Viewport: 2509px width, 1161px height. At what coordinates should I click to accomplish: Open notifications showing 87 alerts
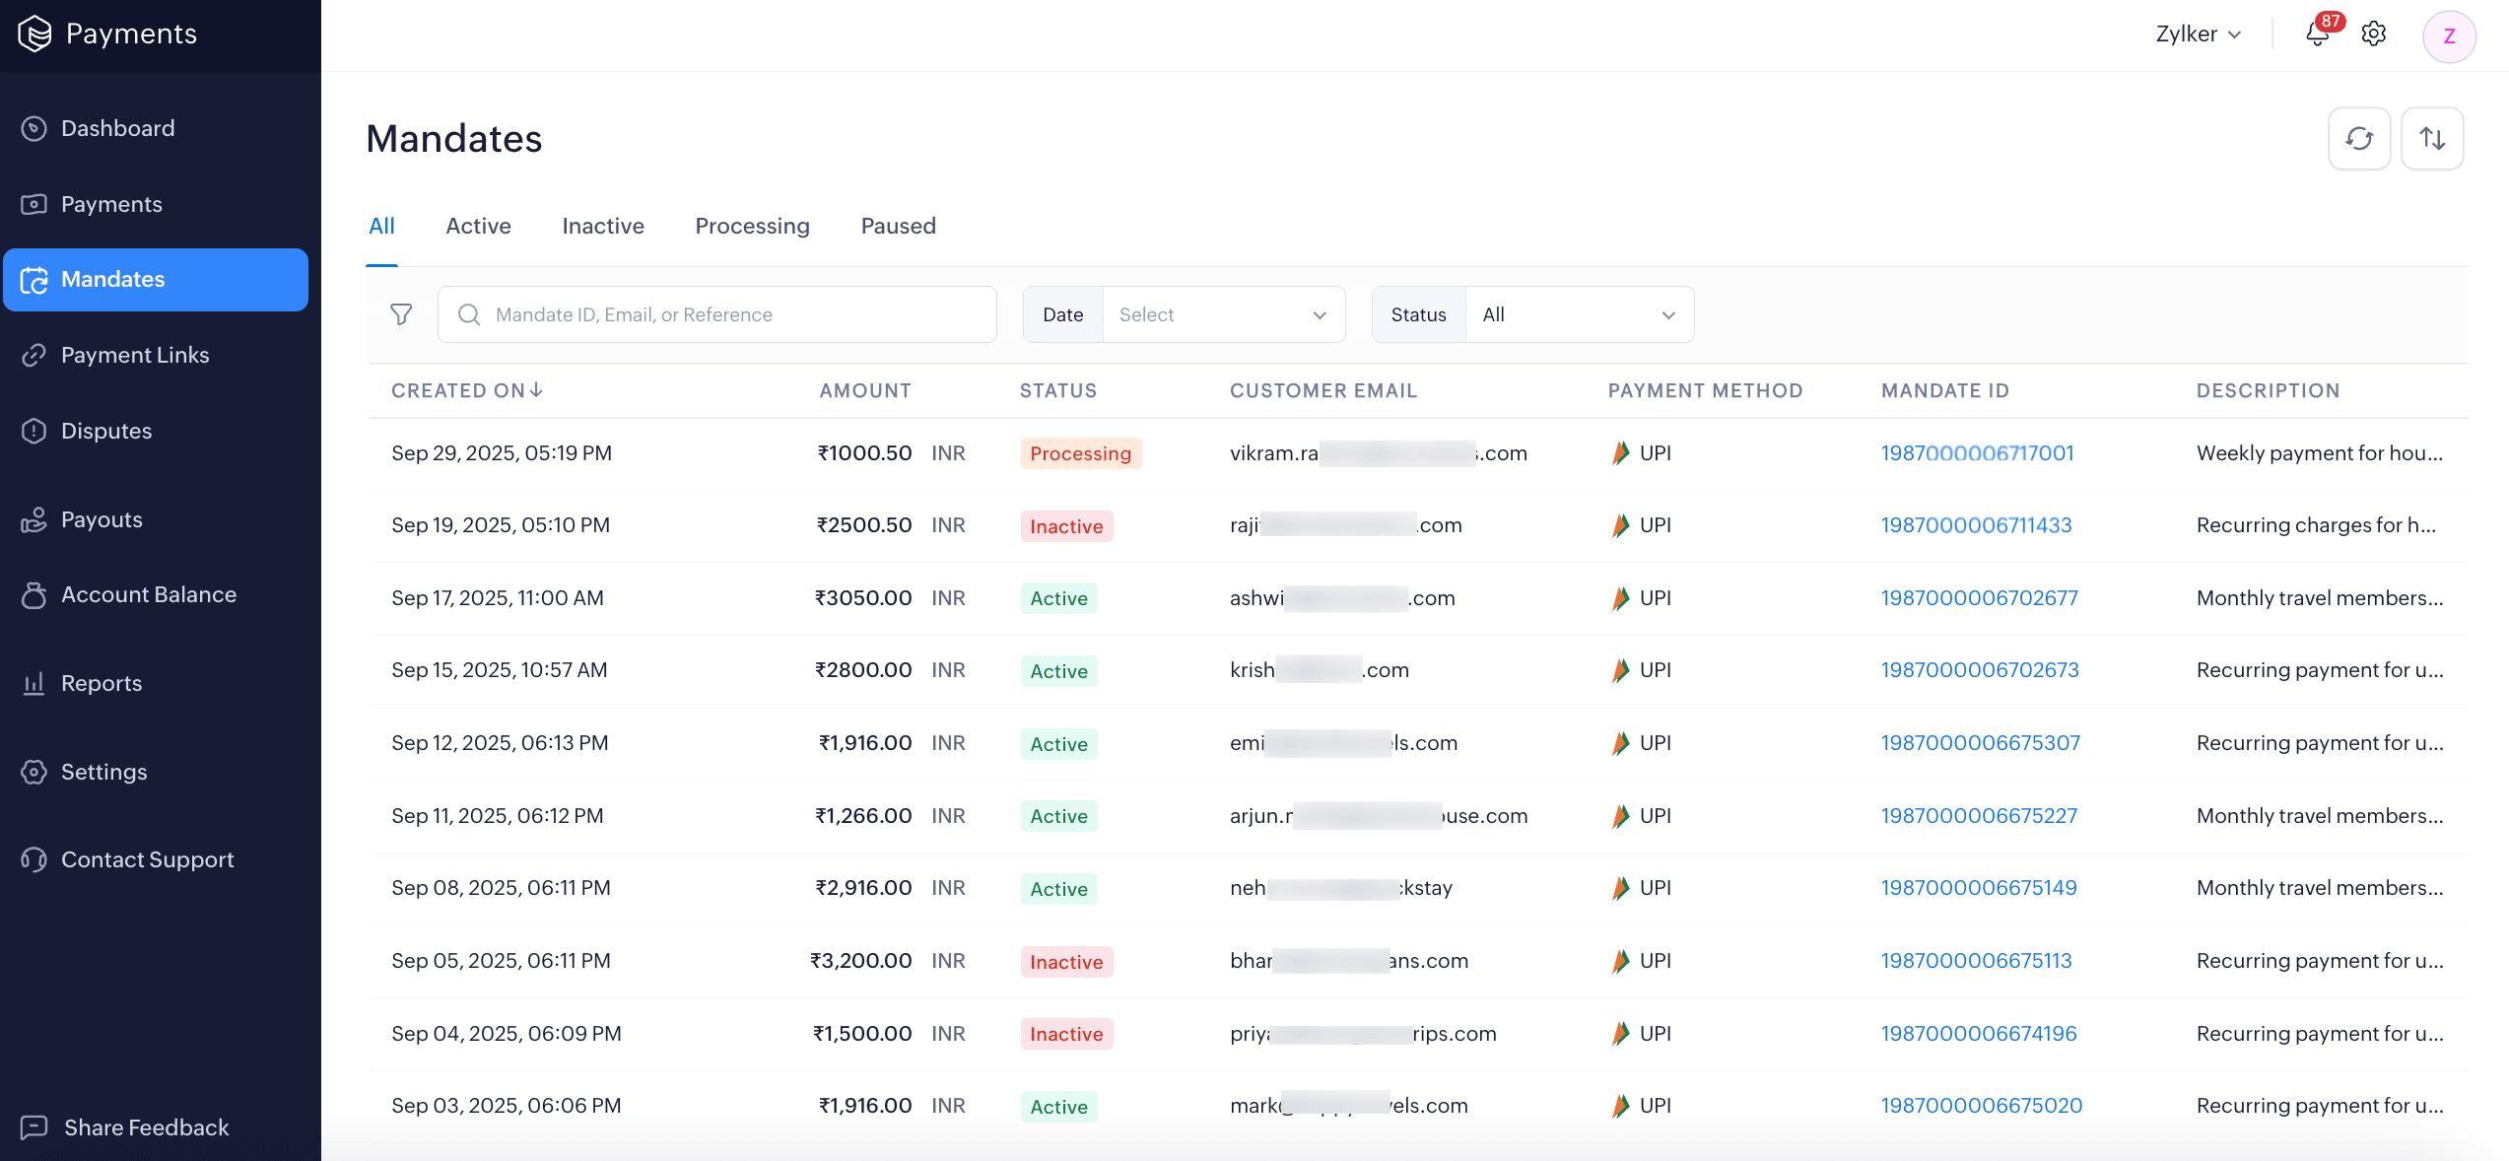2316,34
